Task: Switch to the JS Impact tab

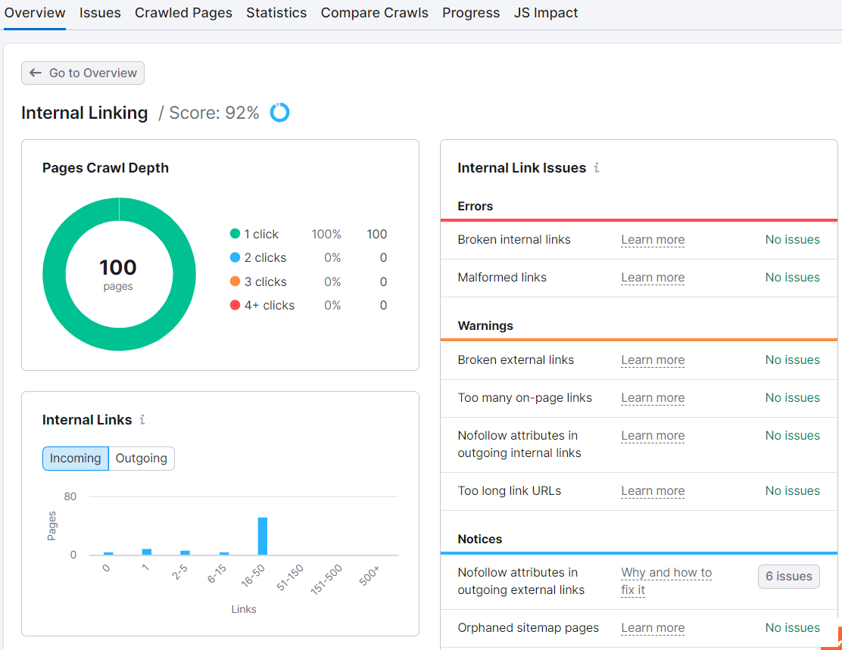Action: [x=546, y=13]
